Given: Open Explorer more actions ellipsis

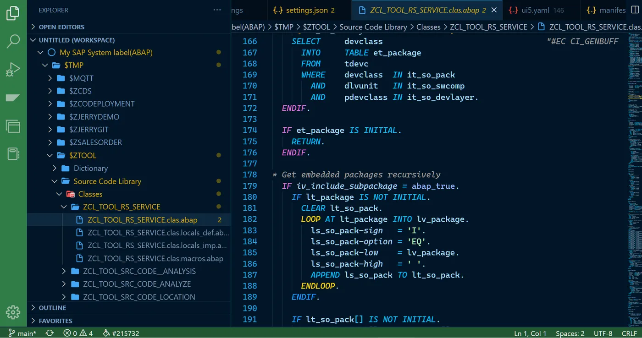Looking at the screenshot, I should pos(217,10).
